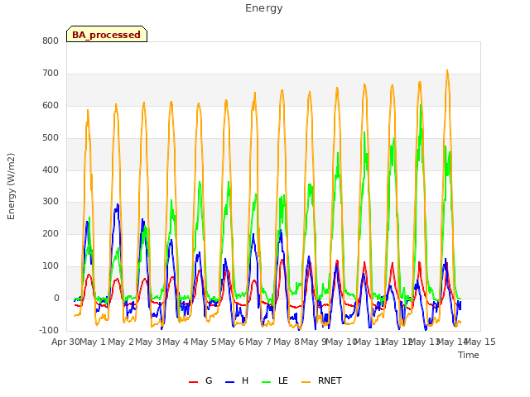Screen dimensions: 530x397
Task: Click the 600 y-axis tick value
Action: pyautogui.click(x=51, y=106)
